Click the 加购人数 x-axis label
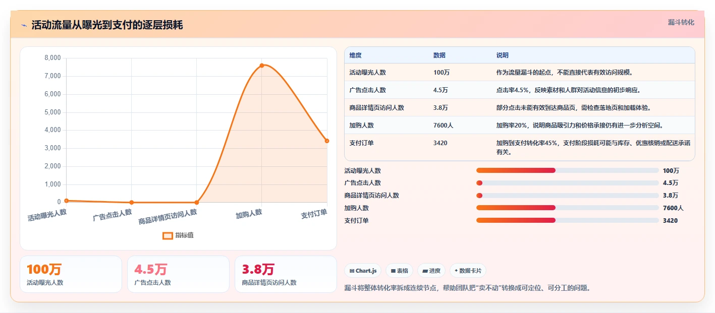715x313 pixels. pyautogui.click(x=249, y=213)
